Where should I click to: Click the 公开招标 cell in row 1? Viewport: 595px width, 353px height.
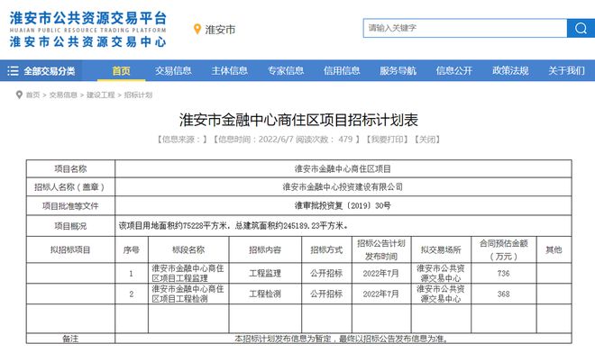pos(326,273)
